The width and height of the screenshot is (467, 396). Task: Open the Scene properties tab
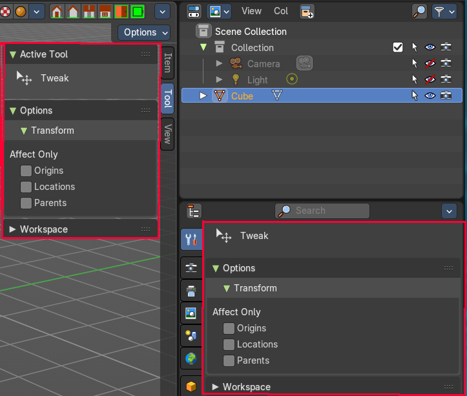(x=191, y=336)
